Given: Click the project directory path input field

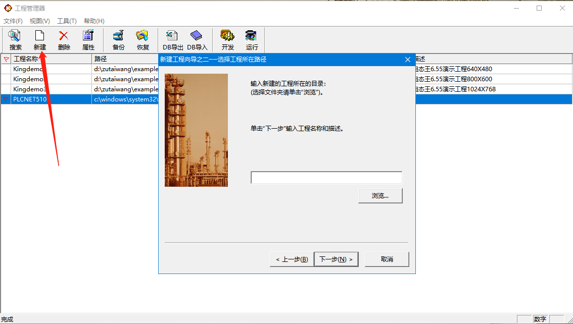Looking at the screenshot, I should 326,178.
